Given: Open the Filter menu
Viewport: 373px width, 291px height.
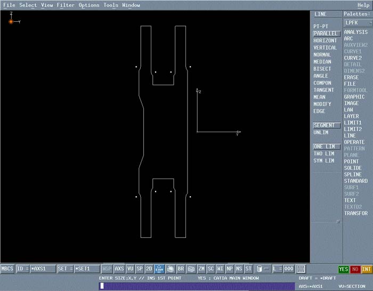Looking at the screenshot, I should 66,5.
